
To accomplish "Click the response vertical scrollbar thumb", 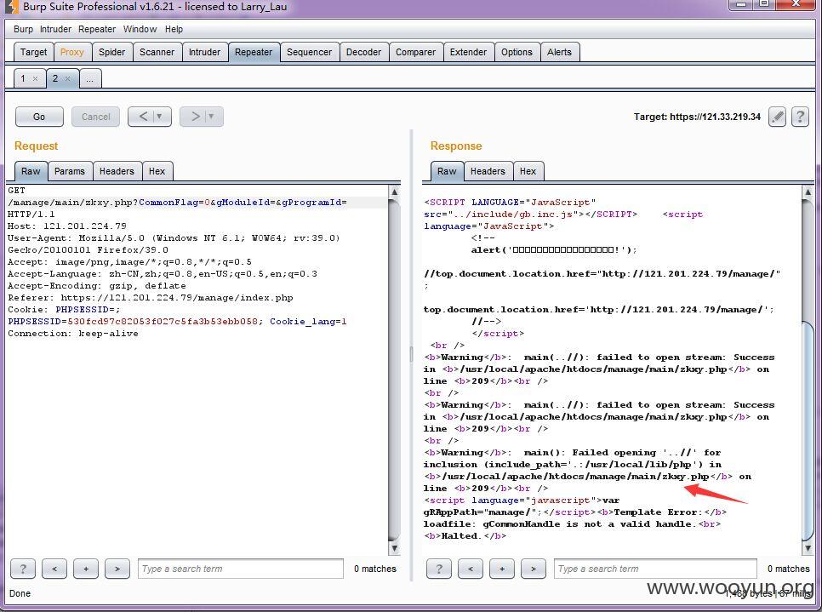I will [x=808, y=430].
